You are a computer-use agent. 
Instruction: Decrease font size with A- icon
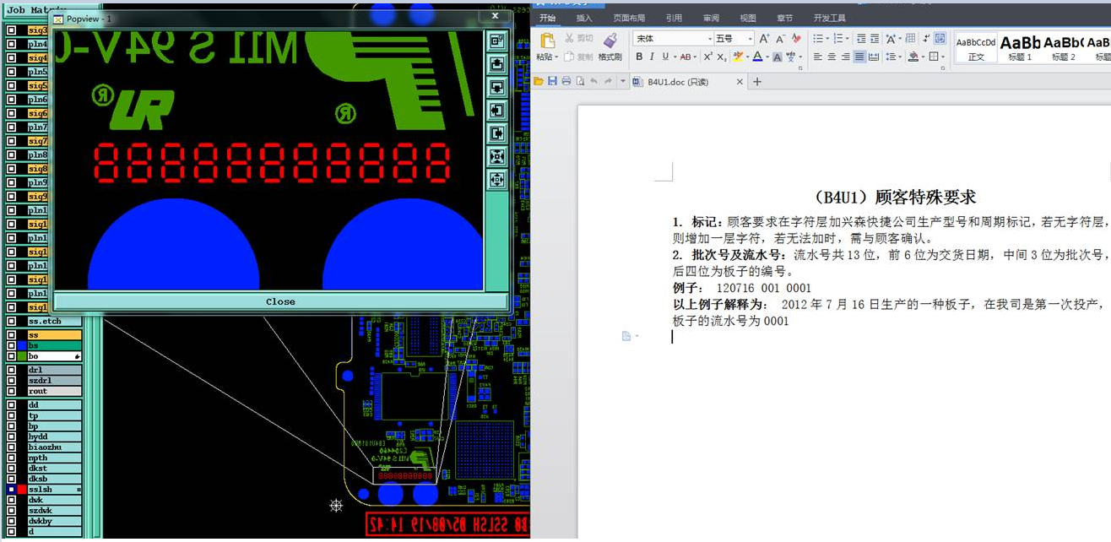coord(780,39)
